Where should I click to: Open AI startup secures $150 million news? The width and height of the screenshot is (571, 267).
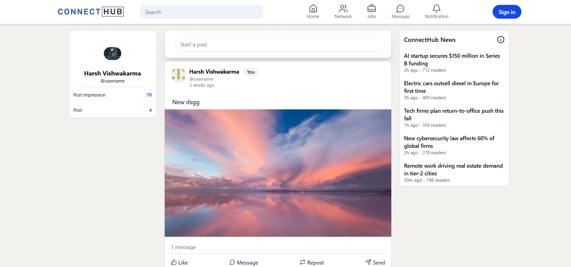coord(452,60)
